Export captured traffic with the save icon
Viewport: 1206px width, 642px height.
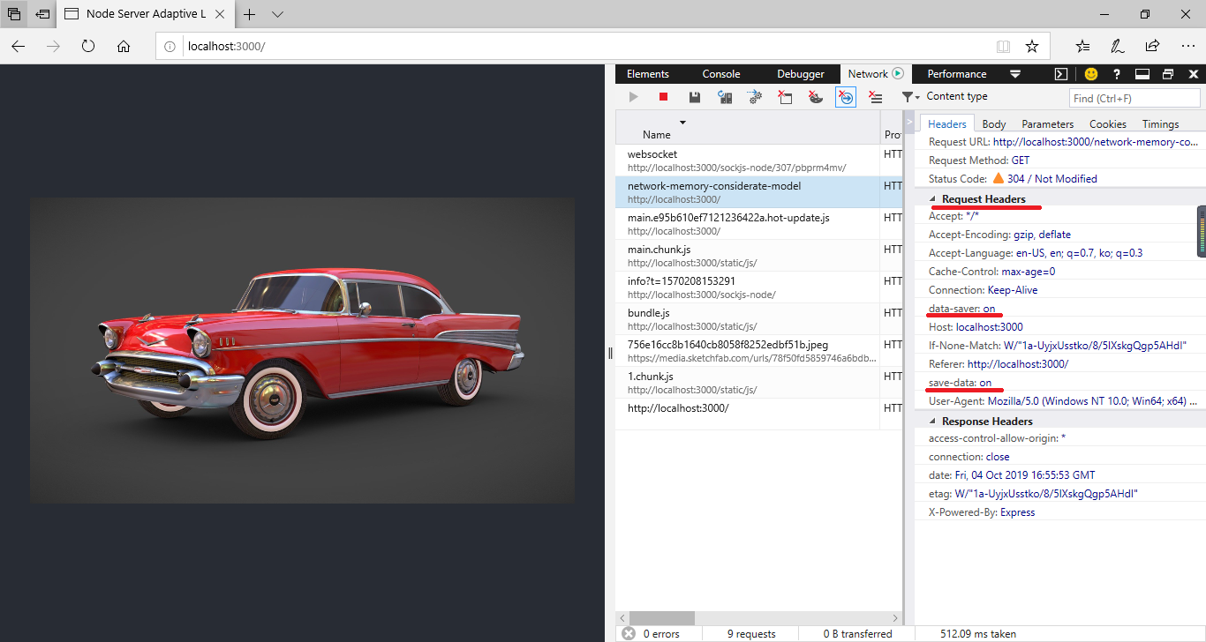pyautogui.click(x=694, y=97)
